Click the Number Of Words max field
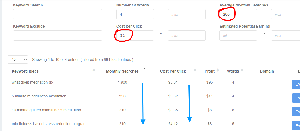This screenshot has width=300, height=131. 187,14
